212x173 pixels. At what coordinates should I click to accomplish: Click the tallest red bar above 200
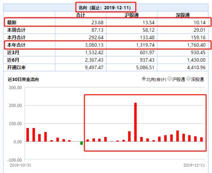135,122
